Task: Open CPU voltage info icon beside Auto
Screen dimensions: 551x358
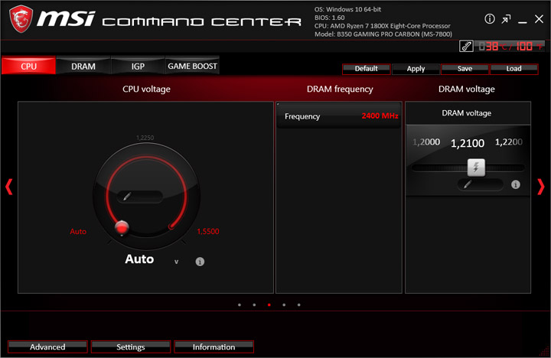Action: click(x=200, y=262)
